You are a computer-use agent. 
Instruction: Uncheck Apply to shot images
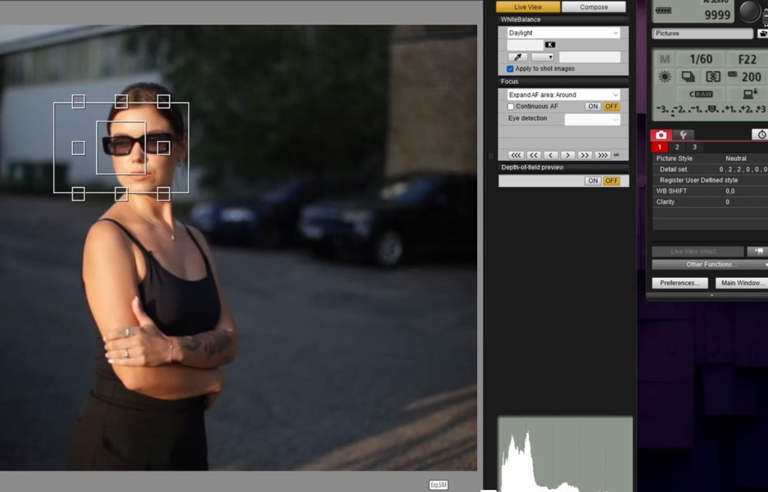coord(510,69)
